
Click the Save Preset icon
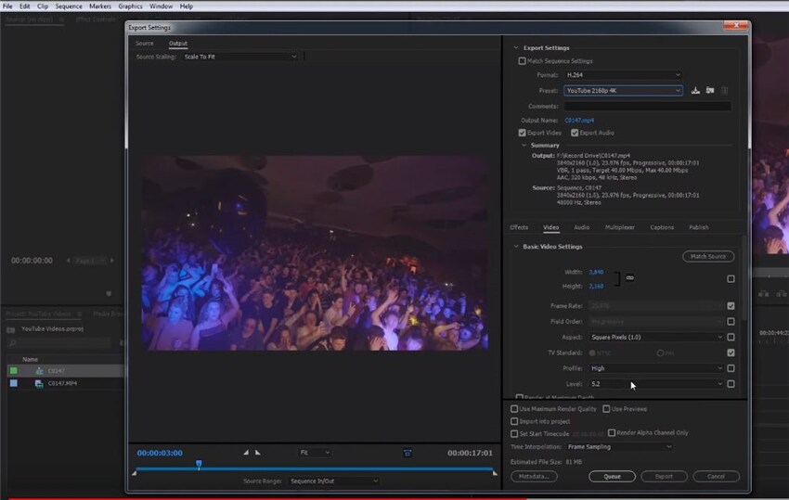click(x=695, y=91)
